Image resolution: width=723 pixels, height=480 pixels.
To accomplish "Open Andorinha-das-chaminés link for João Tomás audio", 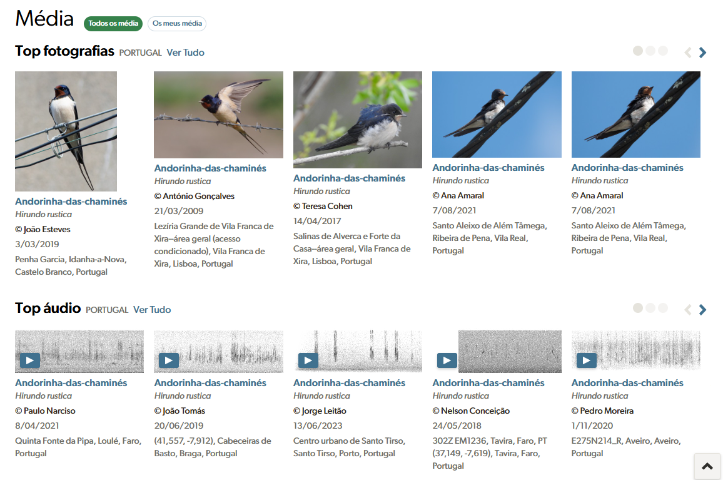I will pyautogui.click(x=210, y=383).
